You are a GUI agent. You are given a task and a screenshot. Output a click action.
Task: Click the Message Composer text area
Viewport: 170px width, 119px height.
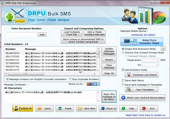point(50,97)
